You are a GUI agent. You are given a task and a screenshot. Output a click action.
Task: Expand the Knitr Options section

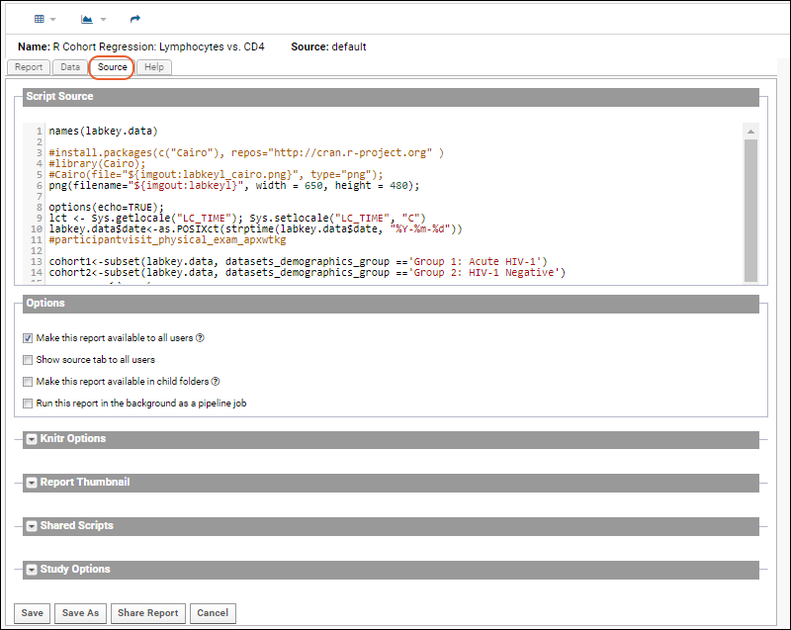(32, 439)
